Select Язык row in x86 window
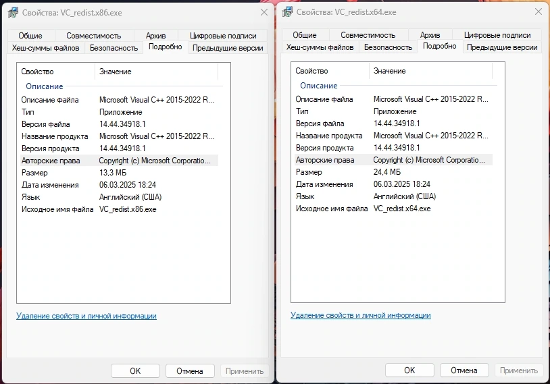 pyautogui.click(x=120, y=197)
